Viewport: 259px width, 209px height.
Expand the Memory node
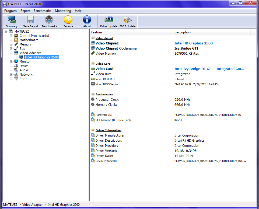pos(11,44)
